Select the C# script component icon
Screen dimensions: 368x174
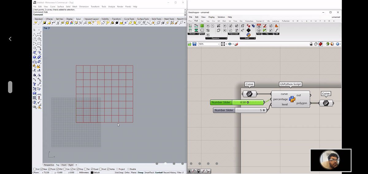click(x=248, y=26)
